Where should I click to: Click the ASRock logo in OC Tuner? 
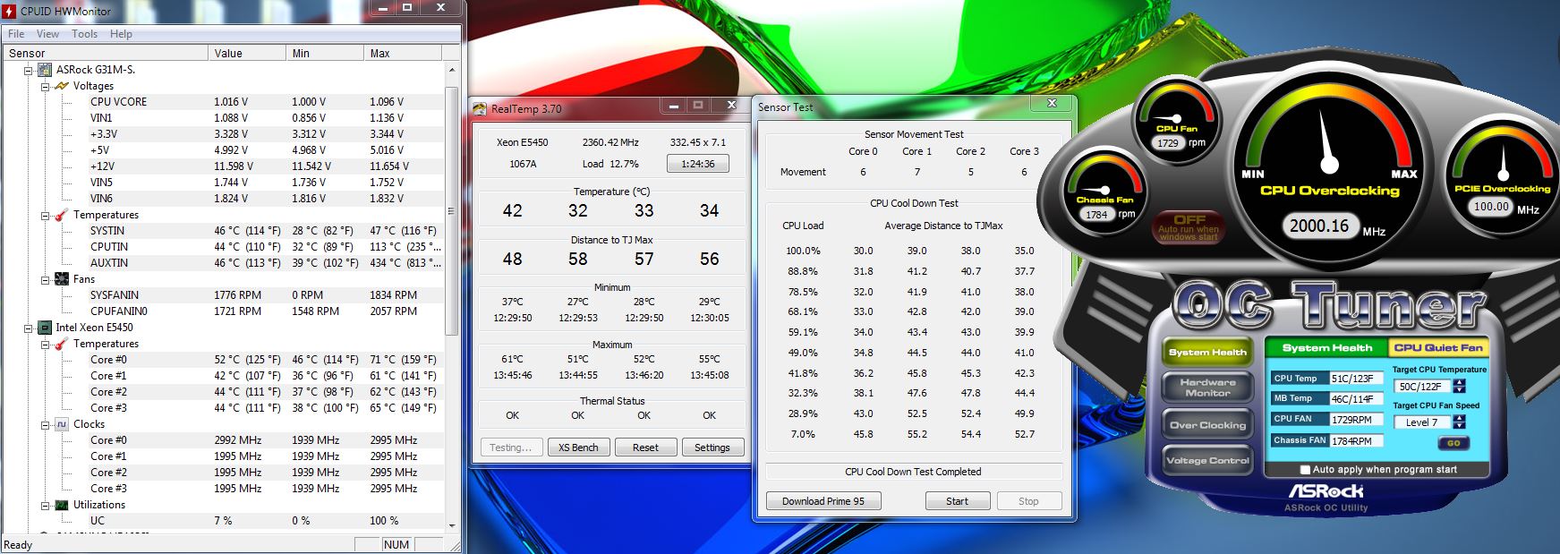coord(1326,491)
